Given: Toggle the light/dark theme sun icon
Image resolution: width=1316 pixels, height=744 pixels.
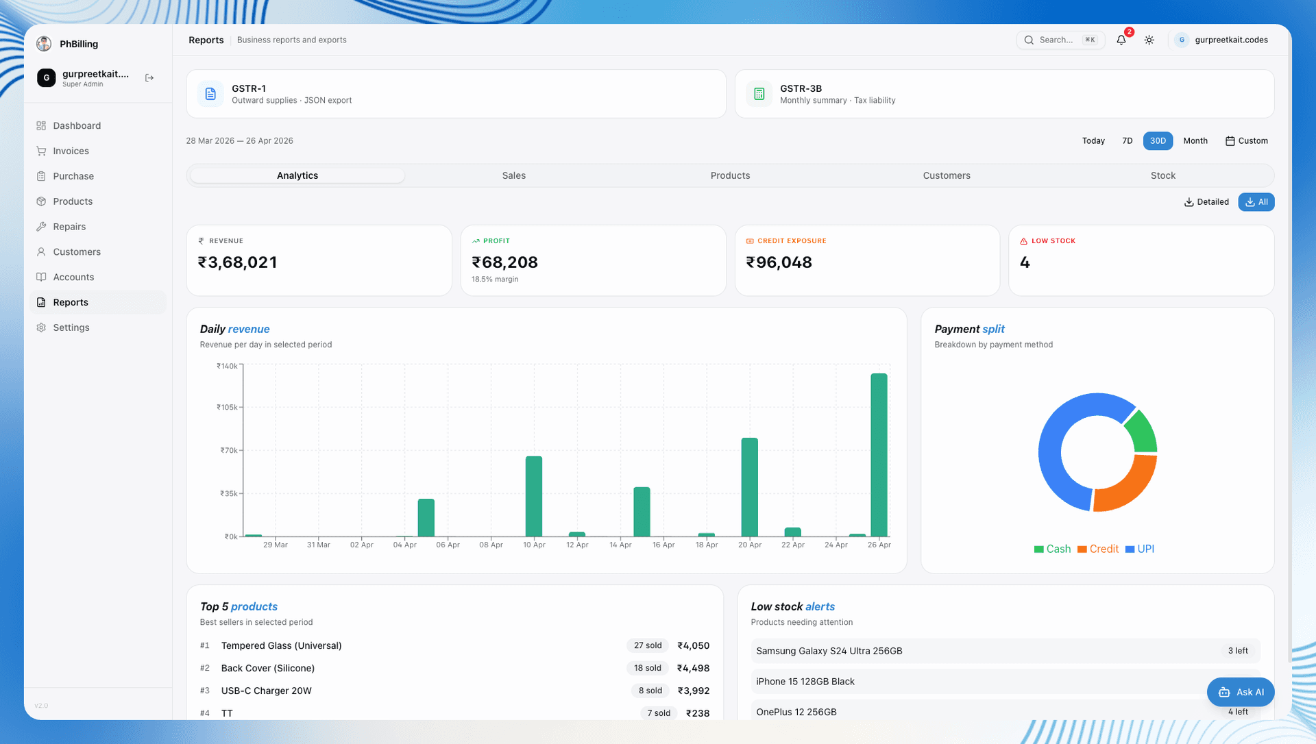Looking at the screenshot, I should click(x=1149, y=40).
